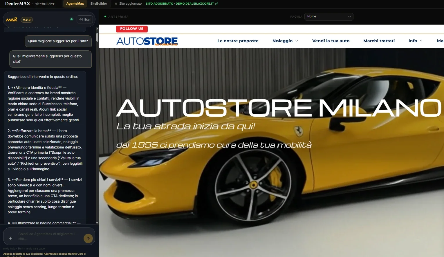The height and width of the screenshot is (257, 444).
Task: Click message 'Quali miglioramenti suggerisci per questo sito?'
Action: 50,59
